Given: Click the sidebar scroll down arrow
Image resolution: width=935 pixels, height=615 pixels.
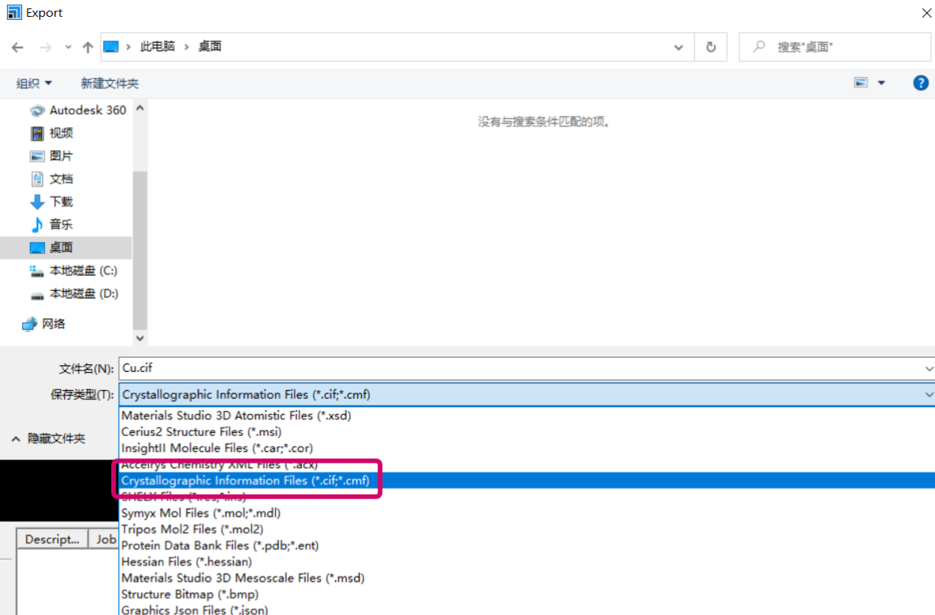Looking at the screenshot, I should coord(139,338).
